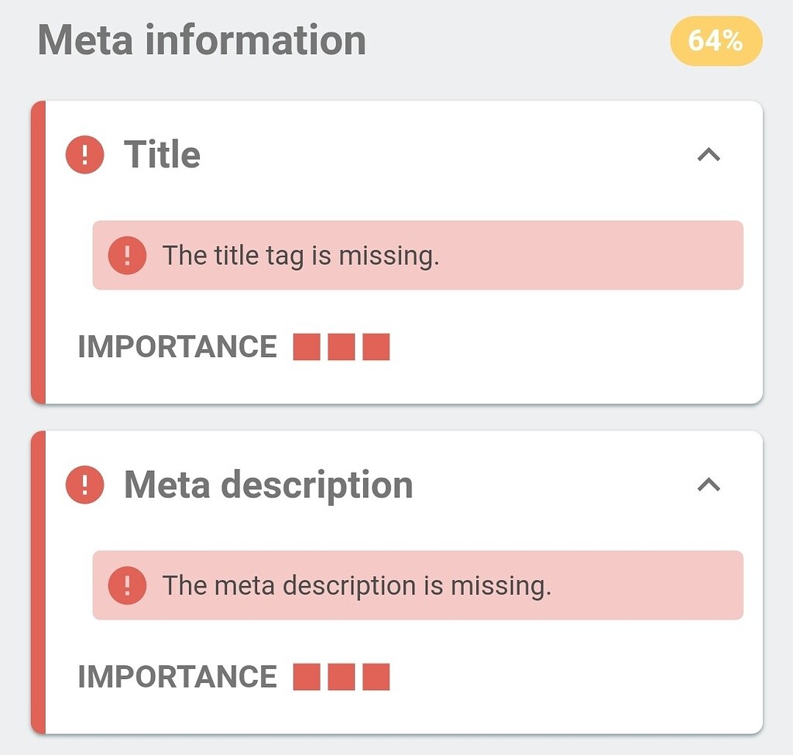Click the Title section heading text

[x=162, y=155]
